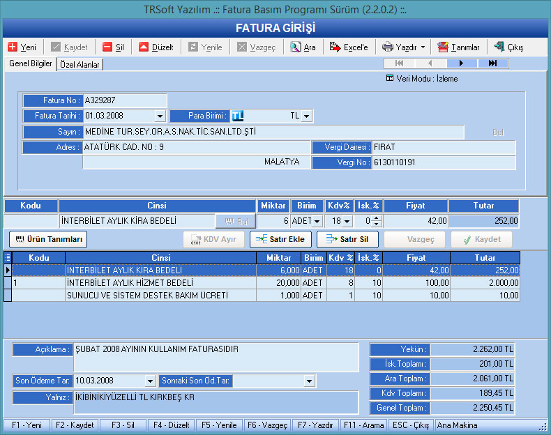Screen dimensions: 551x435
Task: Click the Adres field with ATATÜRK CAD.
Action: [x=196, y=147]
